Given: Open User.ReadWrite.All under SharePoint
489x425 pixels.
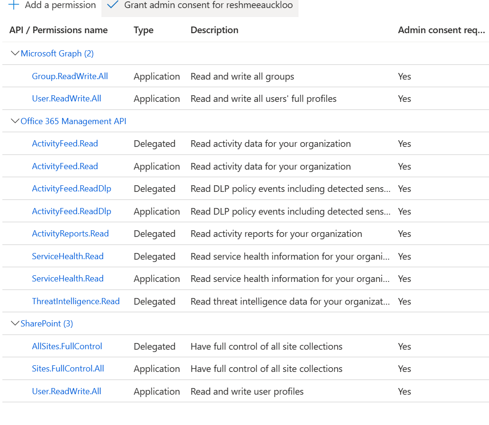Looking at the screenshot, I should coord(66,391).
